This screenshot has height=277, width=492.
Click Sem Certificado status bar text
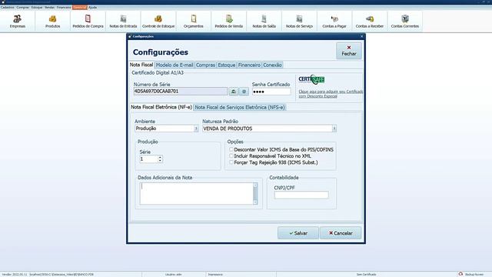(x=366, y=275)
